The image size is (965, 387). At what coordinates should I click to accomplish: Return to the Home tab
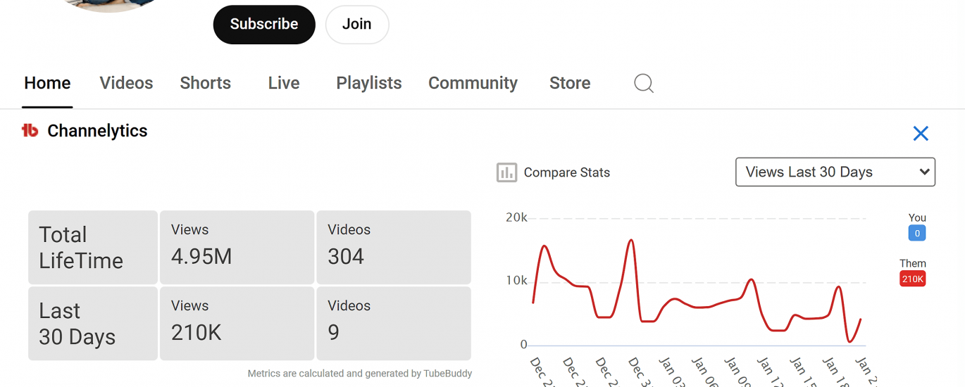(47, 83)
